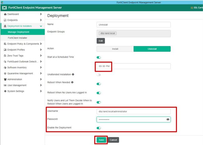203x145 pixels.
Task: Click the Name input field
Action: click(134, 25)
